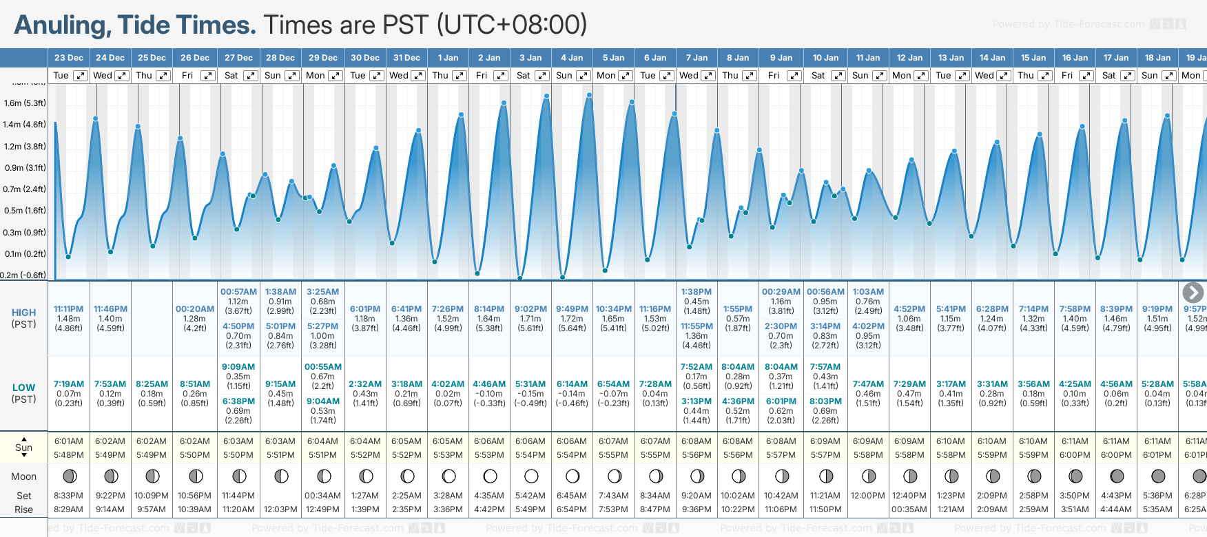1207x537 pixels.
Task: Click the up arrow above Sun label
Action: (x=24, y=439)
